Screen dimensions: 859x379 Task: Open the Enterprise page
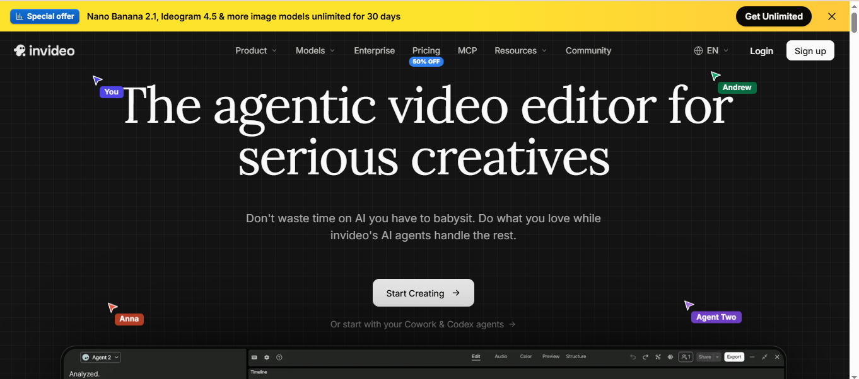point(374,50)
